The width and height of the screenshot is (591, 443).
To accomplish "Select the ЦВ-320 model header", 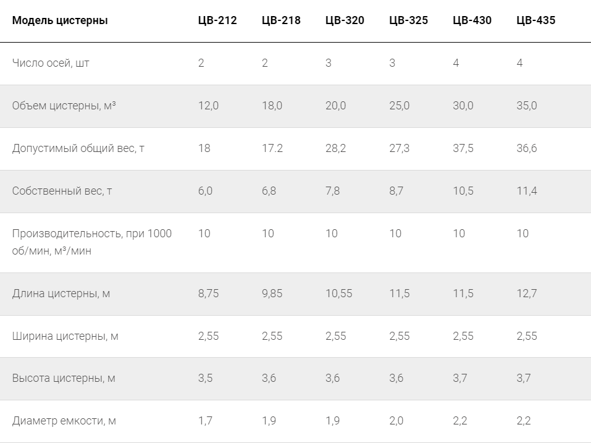I will tap(345, 20).
